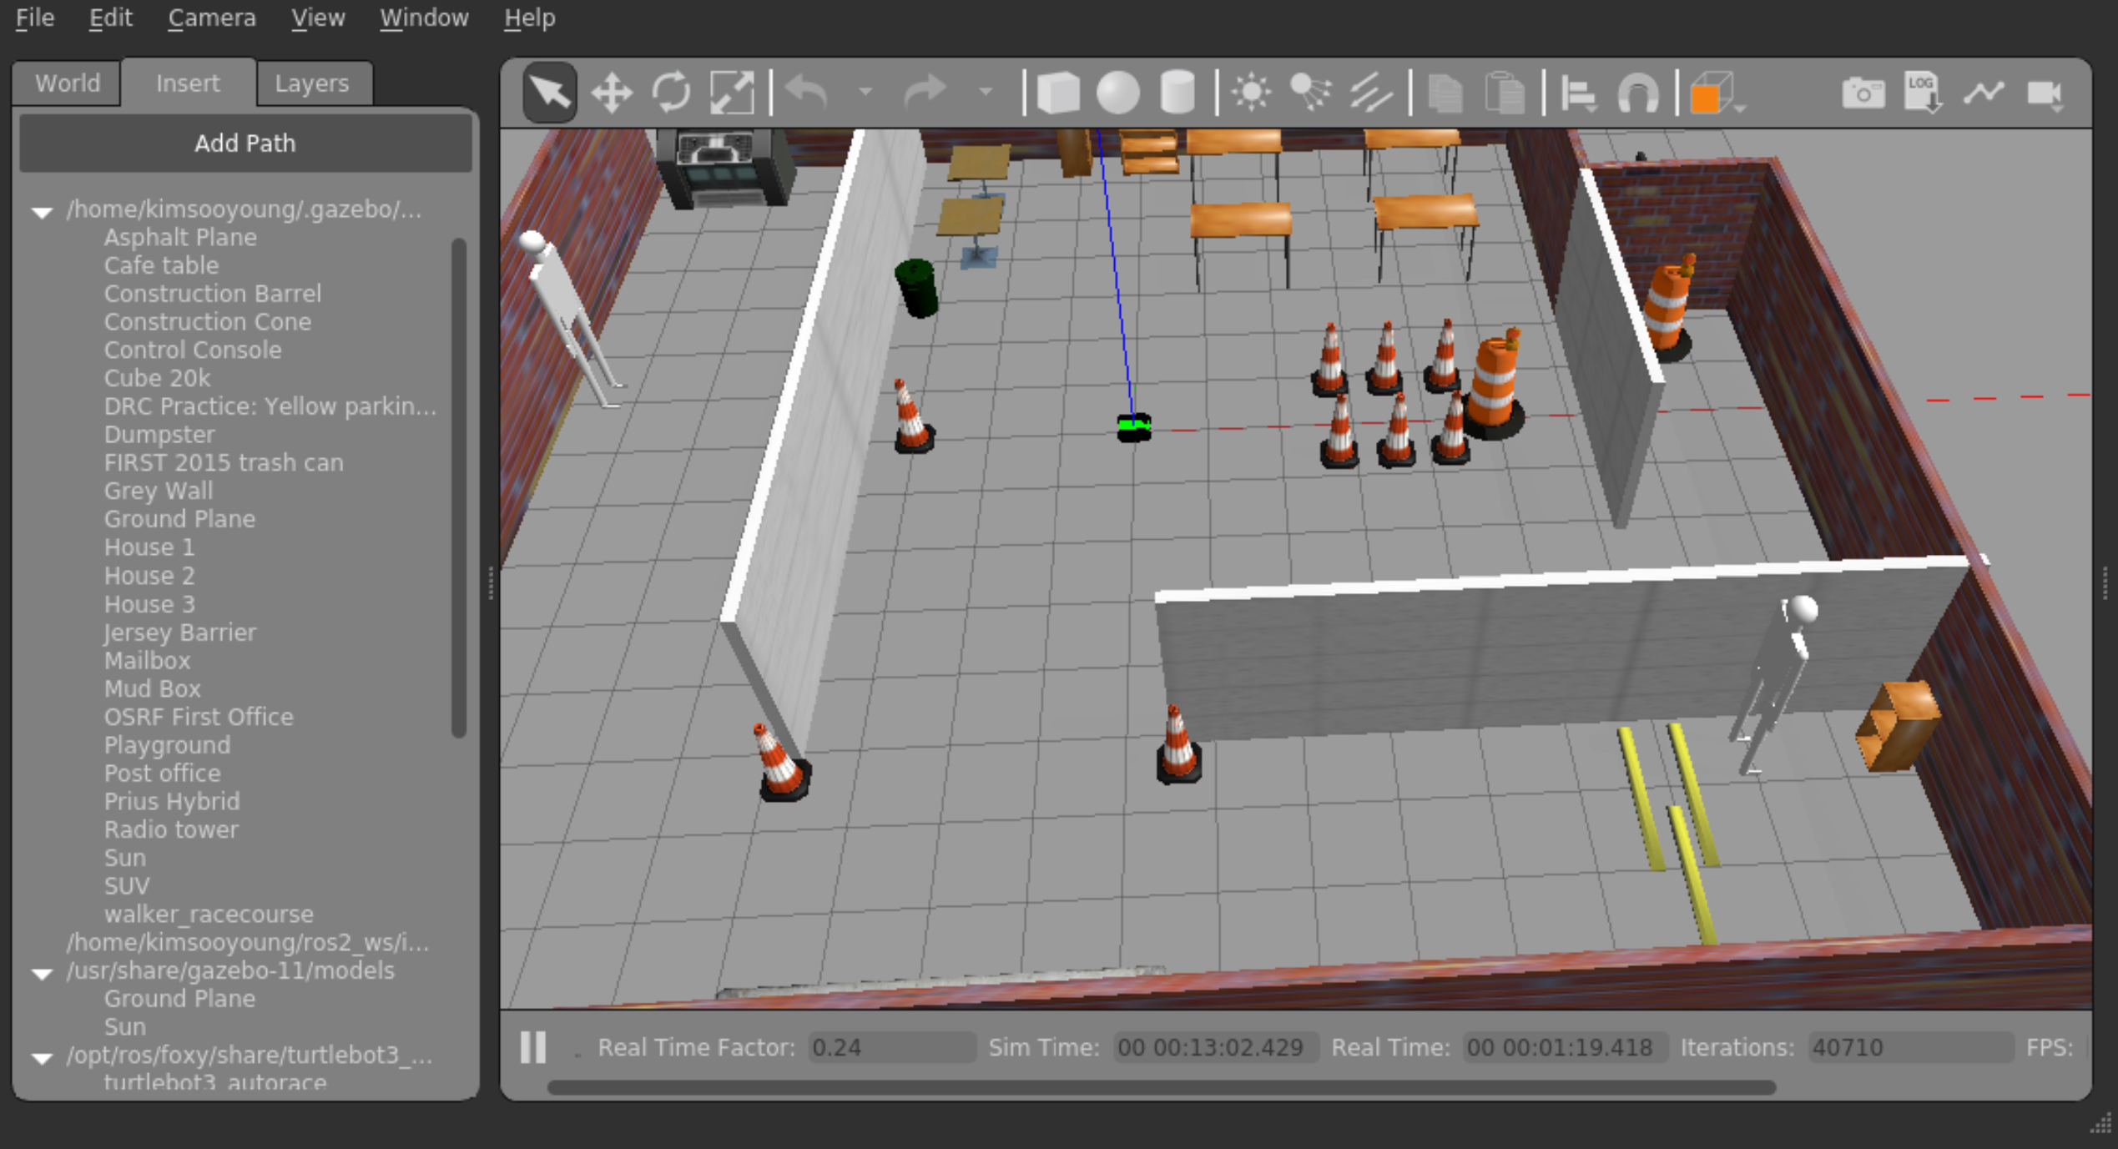Collapse the /usr/share/gazebo-11/models tree
This screenshot has height=1149, width=2118.
42,974
